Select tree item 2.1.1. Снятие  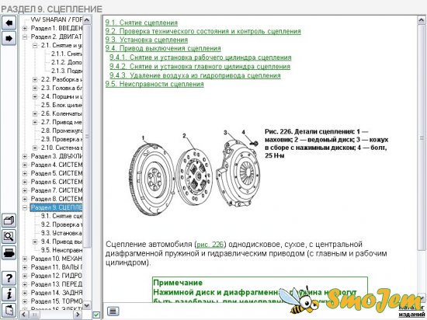[67, 54]
